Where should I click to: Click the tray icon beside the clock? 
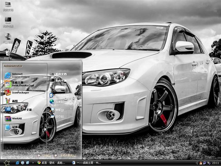[x=209, y=163]
